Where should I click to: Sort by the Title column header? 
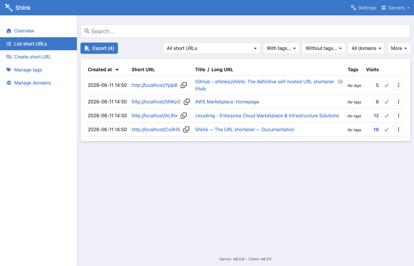[200, 69]
